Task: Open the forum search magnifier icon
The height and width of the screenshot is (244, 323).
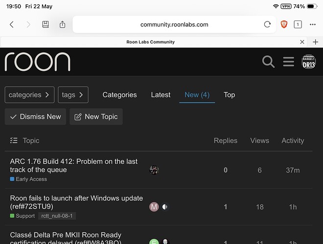Action: 268,61
